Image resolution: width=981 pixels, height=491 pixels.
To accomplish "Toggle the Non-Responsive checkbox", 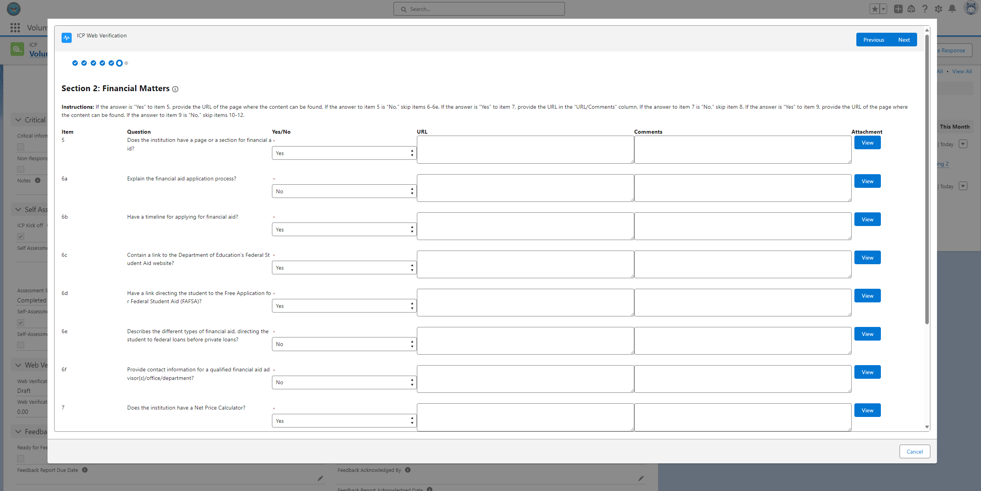I will 21,169.
